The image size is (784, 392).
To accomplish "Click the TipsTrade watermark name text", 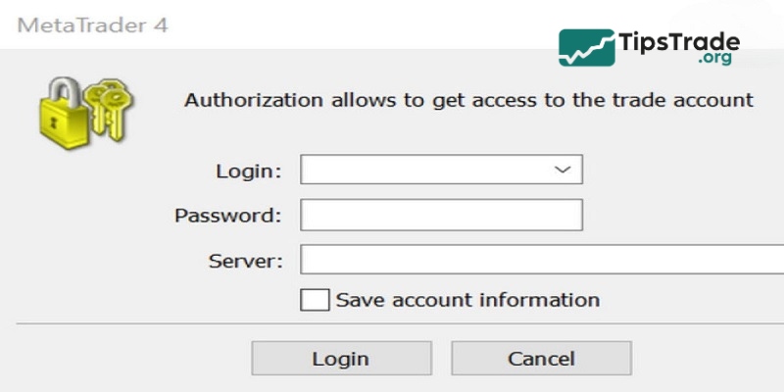I will (x=678, y=42).
